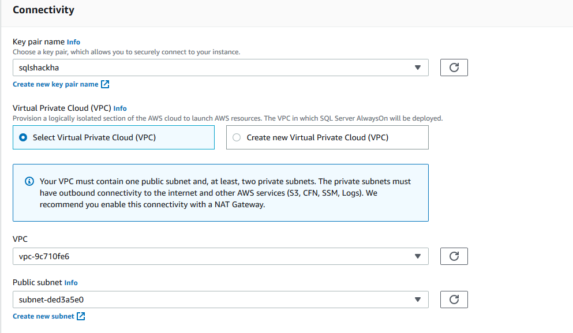573x333 pixels.
Task: Open Info next to Virtual Private Cloud (VPC)
Action: [x=120, y=108]
